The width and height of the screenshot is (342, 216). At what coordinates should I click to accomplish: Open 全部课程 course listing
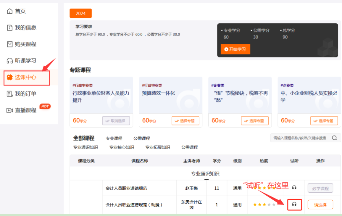point(84,138)
